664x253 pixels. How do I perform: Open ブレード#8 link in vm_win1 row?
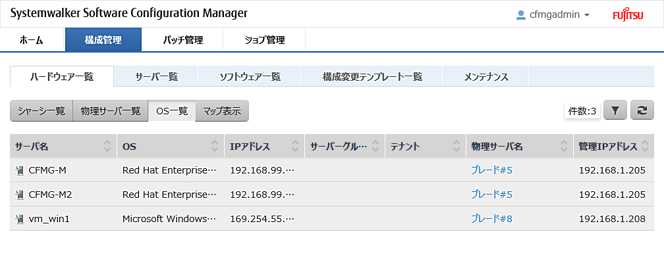click(491, 218)
